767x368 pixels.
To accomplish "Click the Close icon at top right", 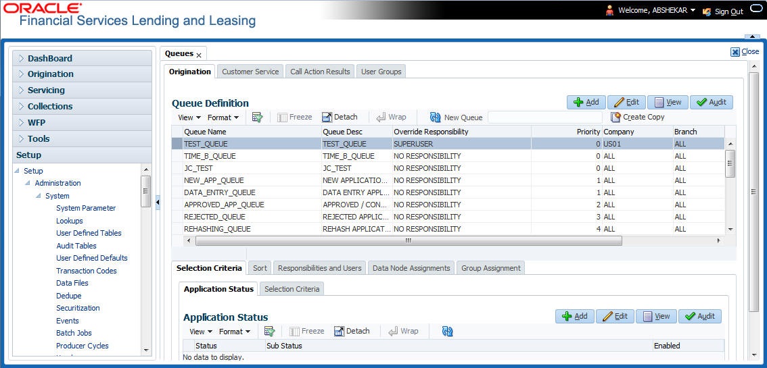I will pos(735,52).
